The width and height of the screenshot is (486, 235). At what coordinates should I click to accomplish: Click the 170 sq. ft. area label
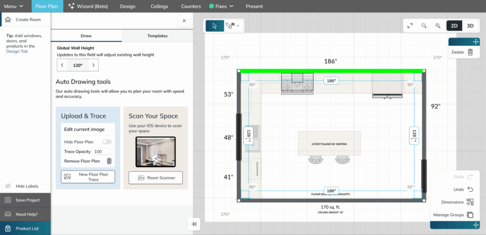(x=331, y=207)
